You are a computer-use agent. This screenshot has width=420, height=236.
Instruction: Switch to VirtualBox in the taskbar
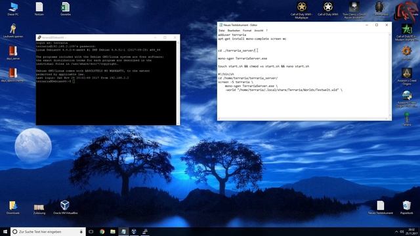tap(134, 231)
